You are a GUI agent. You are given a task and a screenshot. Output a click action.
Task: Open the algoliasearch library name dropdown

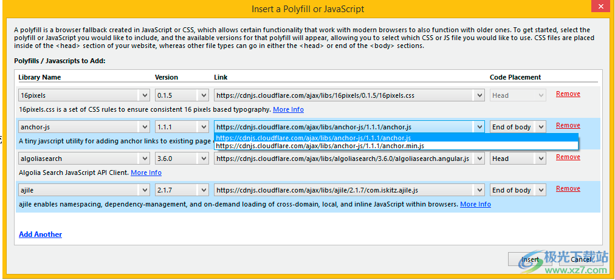pyautogui.click(x=84, y=159)
